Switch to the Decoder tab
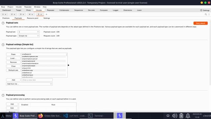Viewport: 211px width, 119px height. [x=91, y=10]
